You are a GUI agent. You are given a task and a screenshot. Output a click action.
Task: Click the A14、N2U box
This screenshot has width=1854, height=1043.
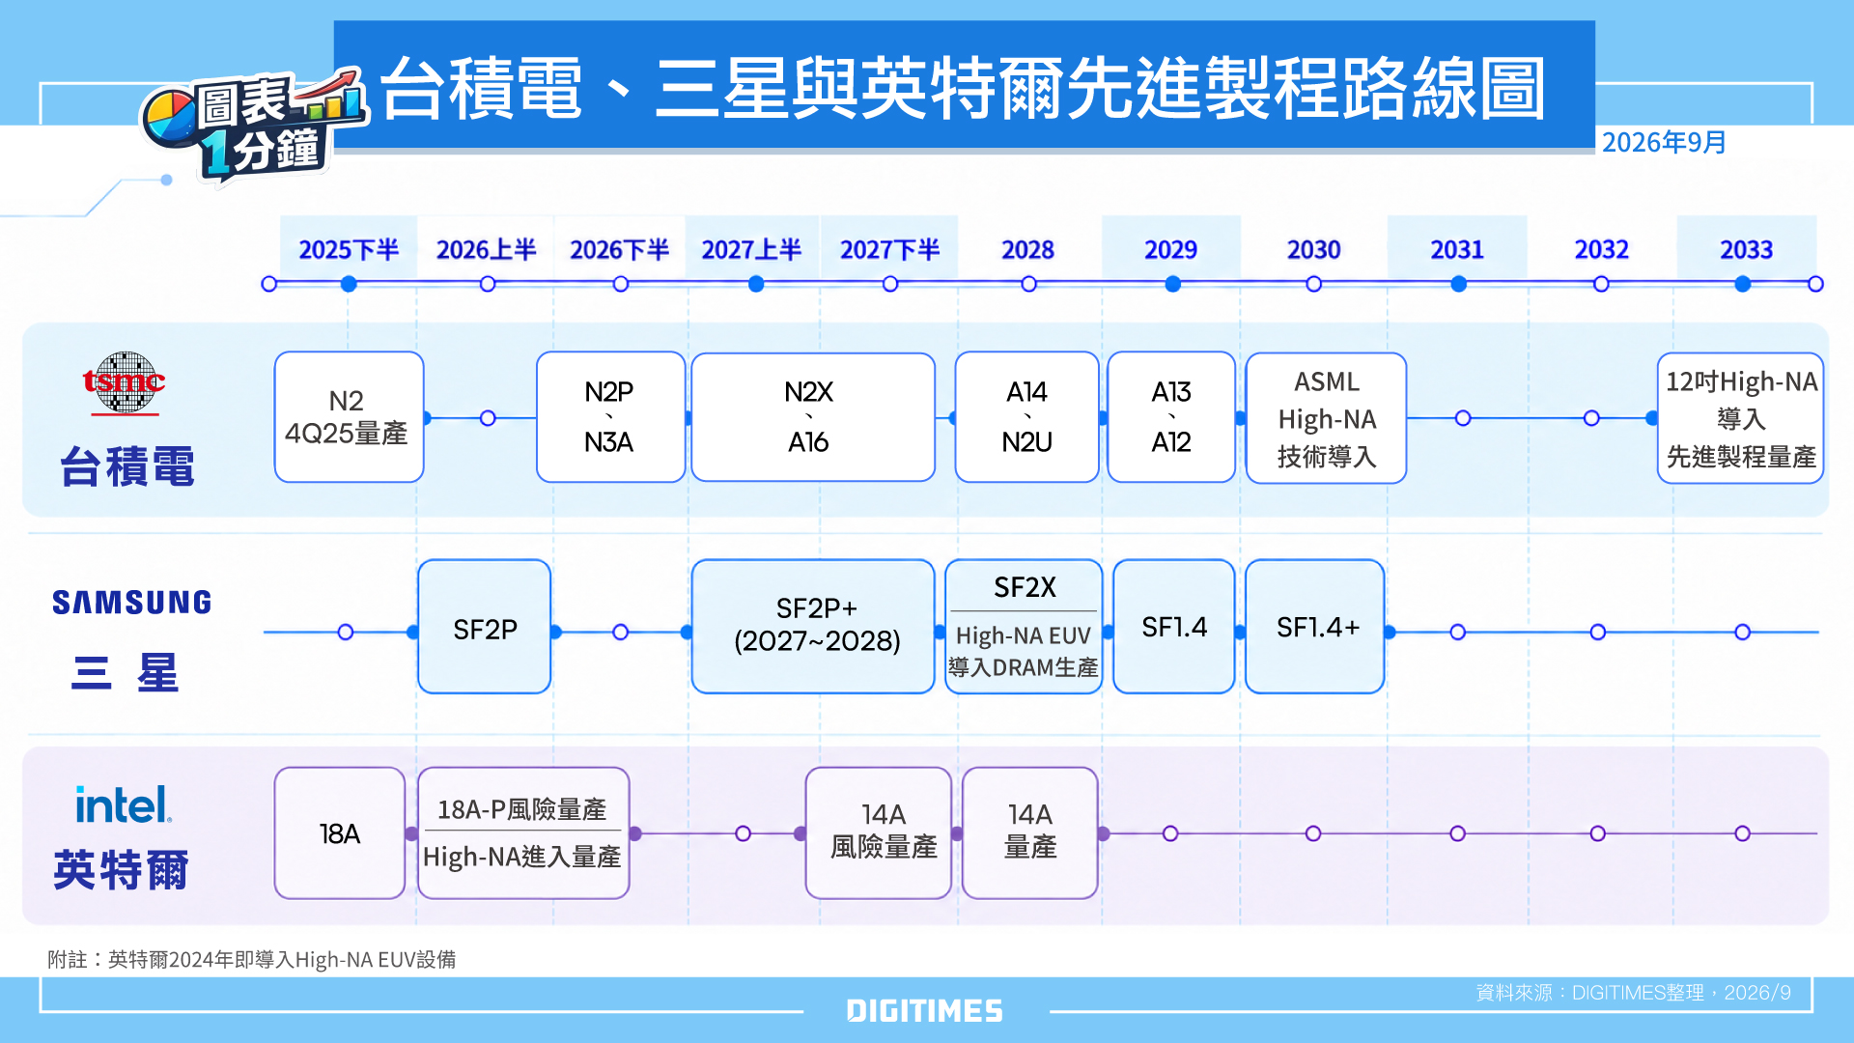[1027, 417]
